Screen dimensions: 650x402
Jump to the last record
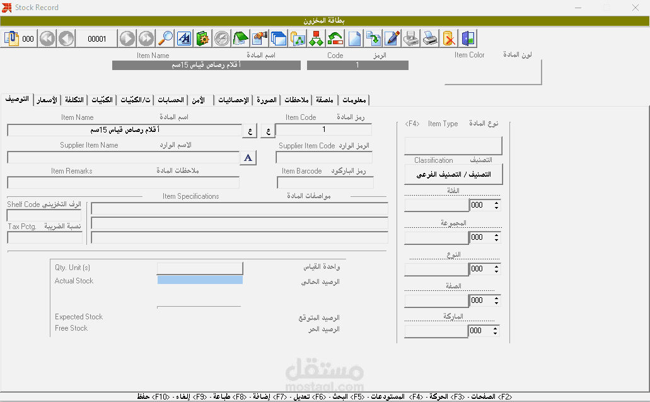(146, 38)
